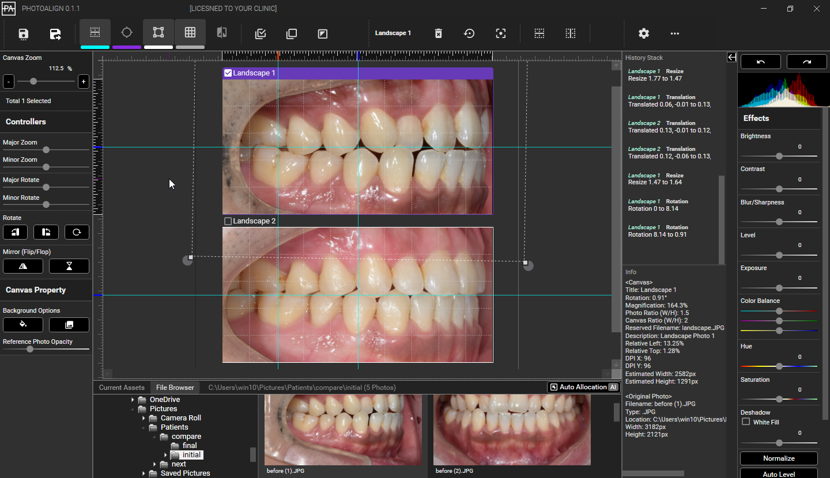Image resolution: width=830 pixels, height=478 pixels.
Task: Toggle the grid overlay tool
Action: click(190, 33)
